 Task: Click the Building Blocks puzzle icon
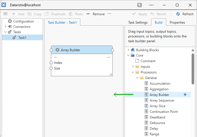133,50
